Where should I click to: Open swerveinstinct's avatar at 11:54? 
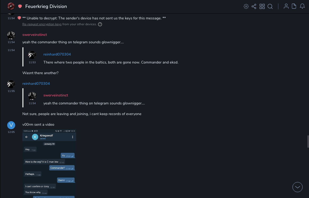pos(11,35)
